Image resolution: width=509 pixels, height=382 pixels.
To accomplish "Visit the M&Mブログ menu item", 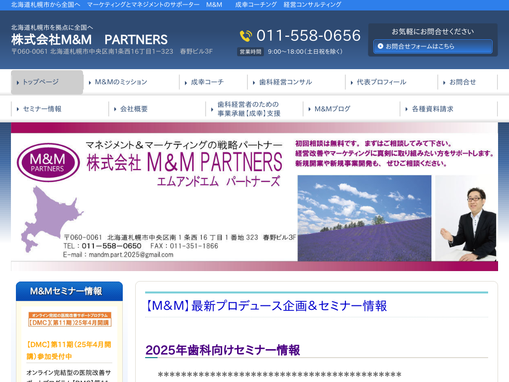I will pos(351,109).
